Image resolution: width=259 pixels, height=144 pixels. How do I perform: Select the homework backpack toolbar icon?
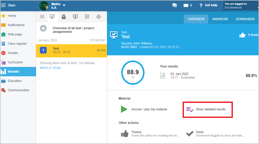tap(64, 17)
